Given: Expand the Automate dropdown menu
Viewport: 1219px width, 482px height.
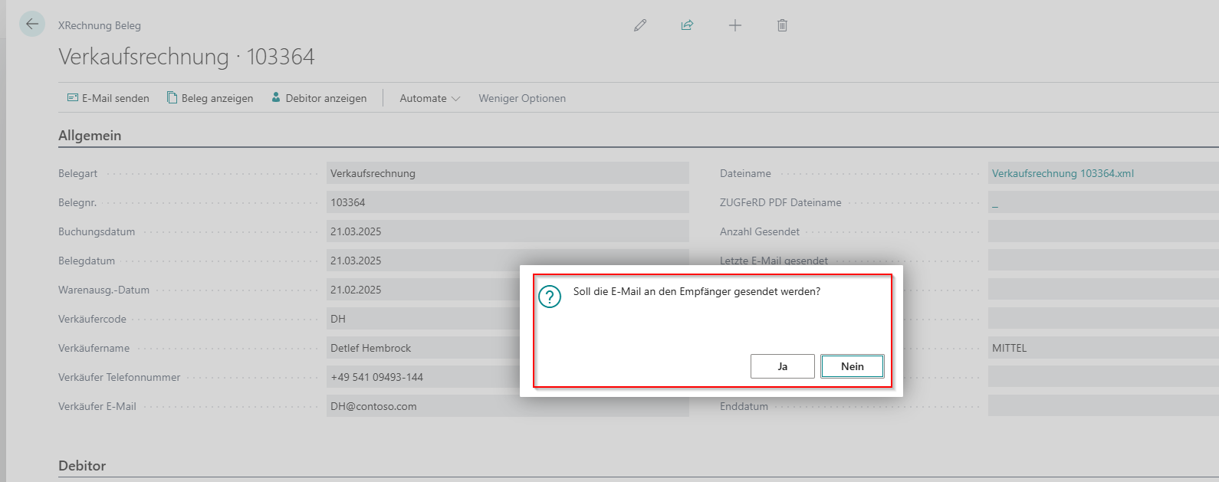Looking at the screenshot, I should (429, 98).
